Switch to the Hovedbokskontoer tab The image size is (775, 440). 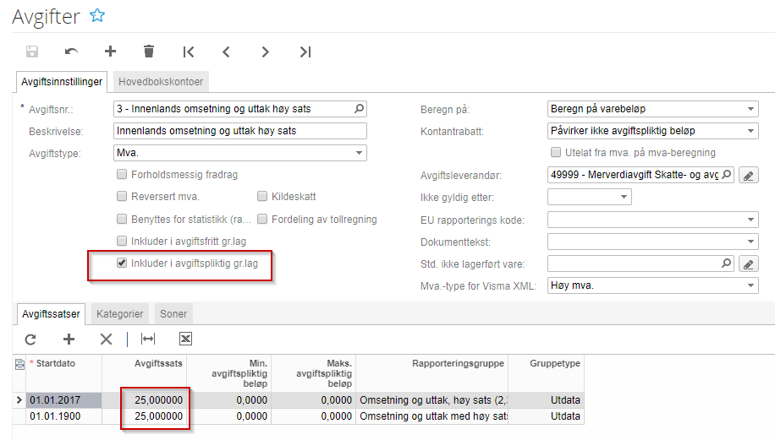(162, 81)
